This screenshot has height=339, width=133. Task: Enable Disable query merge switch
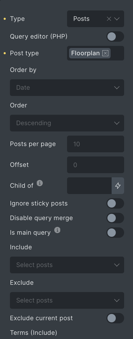coord(115,218)
